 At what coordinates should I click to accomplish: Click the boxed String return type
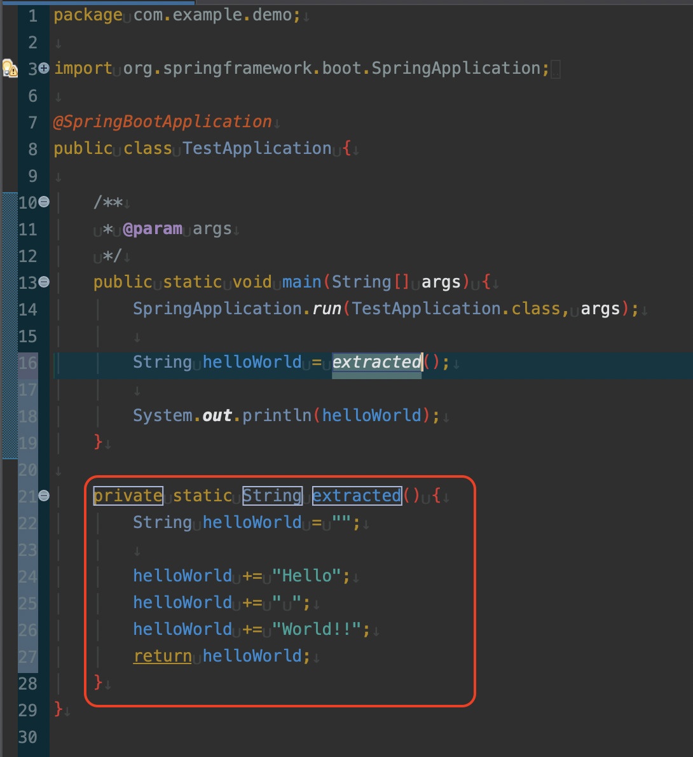pos(272,496)
